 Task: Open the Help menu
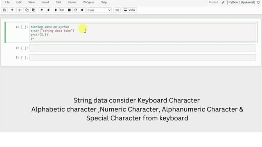(x=104, y=2)
